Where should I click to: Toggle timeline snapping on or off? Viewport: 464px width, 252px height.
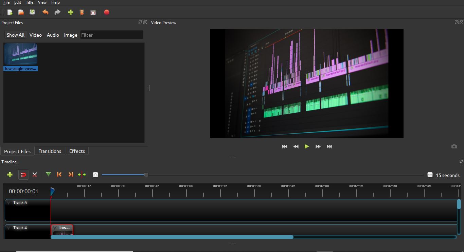tap(23, 174)
